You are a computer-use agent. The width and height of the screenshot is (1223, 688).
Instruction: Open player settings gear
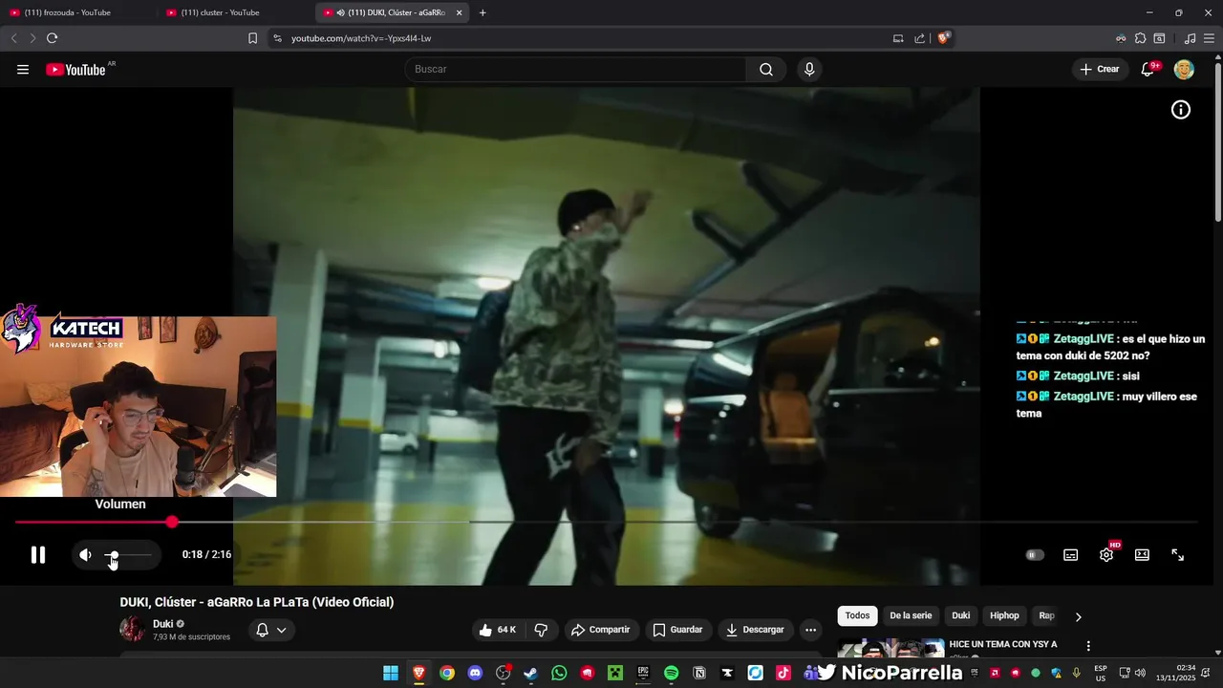click(1106, 554)
